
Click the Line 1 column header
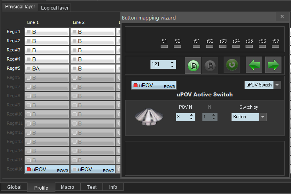pos(33,22)
